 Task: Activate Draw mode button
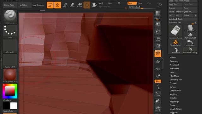coord(57,5)
